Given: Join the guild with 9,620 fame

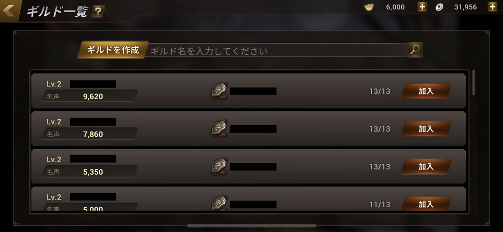Looking at the screenshot, I should pyautogui.click(x=426, y=91).
